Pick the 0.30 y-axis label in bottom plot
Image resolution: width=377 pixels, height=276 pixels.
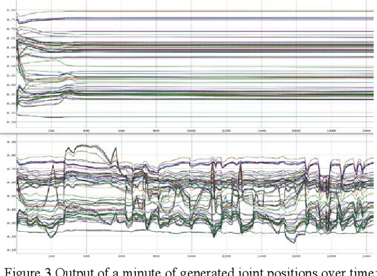[x=11, y=223]
